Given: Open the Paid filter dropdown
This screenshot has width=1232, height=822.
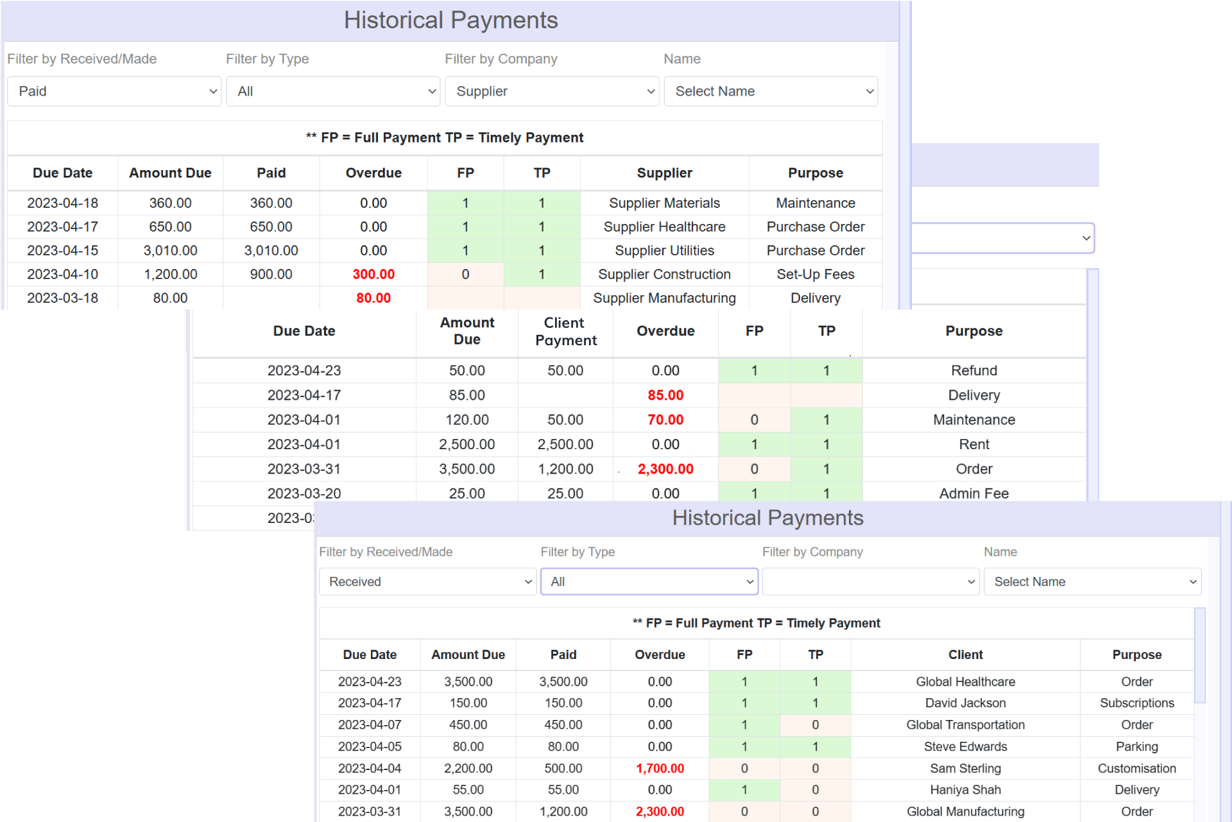Looking at the screenshot, I should click(x=114, y=91).
